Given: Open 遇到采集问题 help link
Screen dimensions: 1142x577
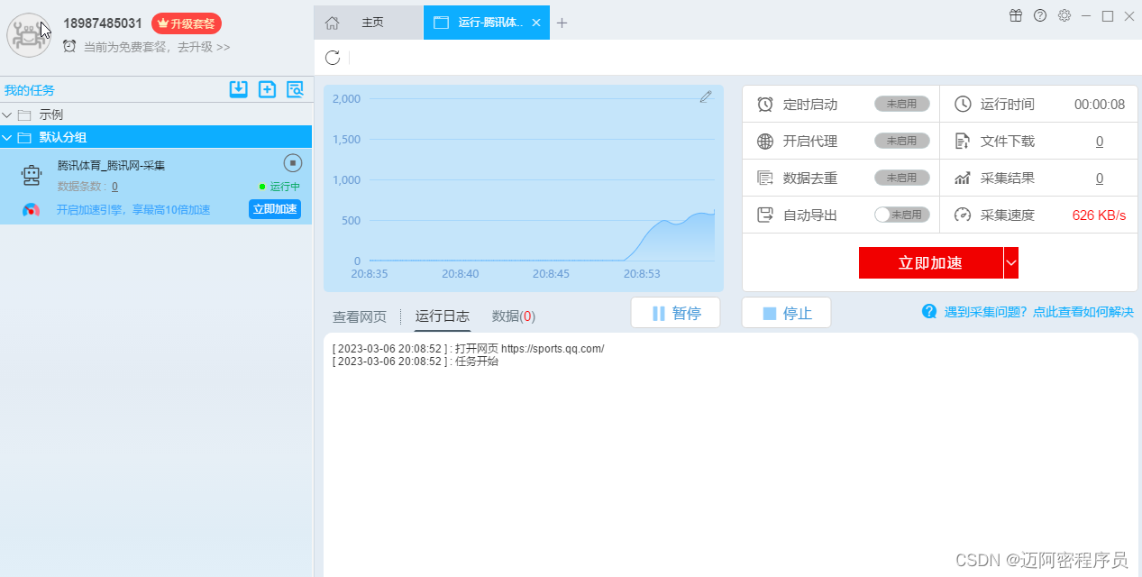Looking at the screenshot, I should (1038, 312).
